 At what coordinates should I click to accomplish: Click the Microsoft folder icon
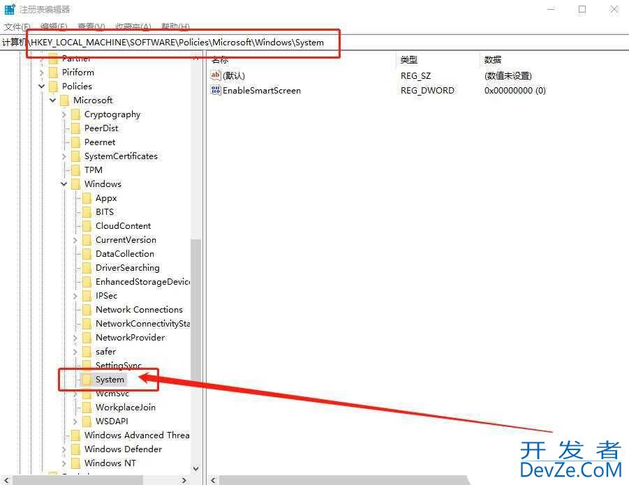(65, 100)
